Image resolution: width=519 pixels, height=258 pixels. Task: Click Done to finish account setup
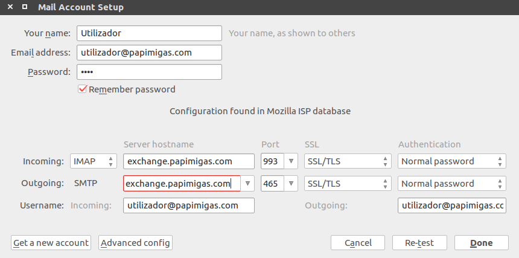pyautogui.click(x=482, y=243)
